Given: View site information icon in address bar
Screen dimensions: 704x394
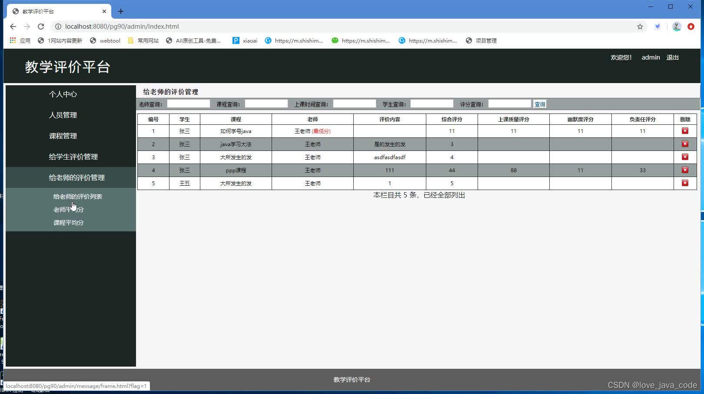Looking at the screenshot, I should 58,27.
